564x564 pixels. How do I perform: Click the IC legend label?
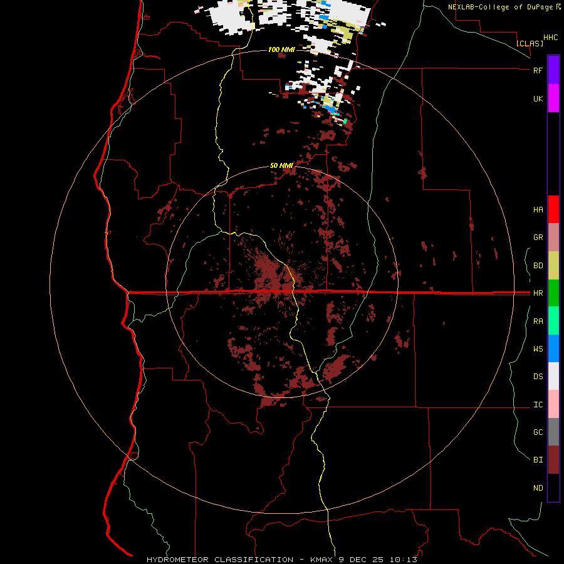pyautogui.click(x=538, y=405)
